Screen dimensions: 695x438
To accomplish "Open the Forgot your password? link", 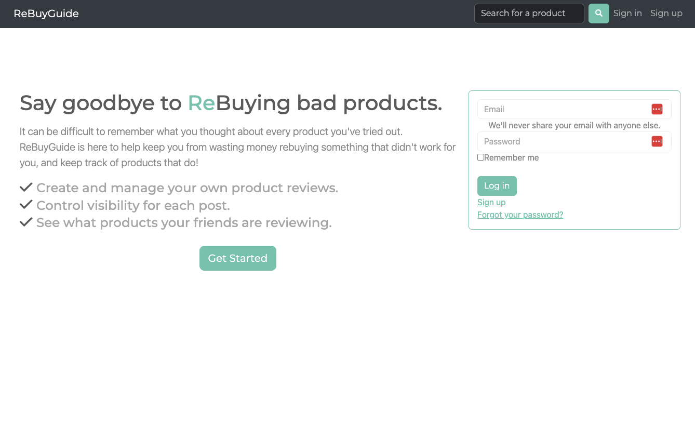I will 520,215.
